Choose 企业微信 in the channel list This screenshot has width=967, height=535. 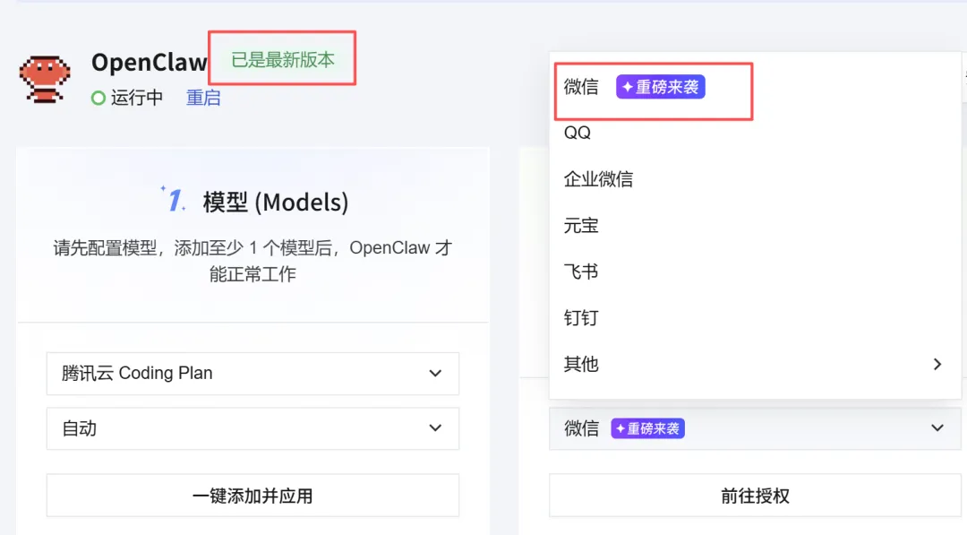598,178
